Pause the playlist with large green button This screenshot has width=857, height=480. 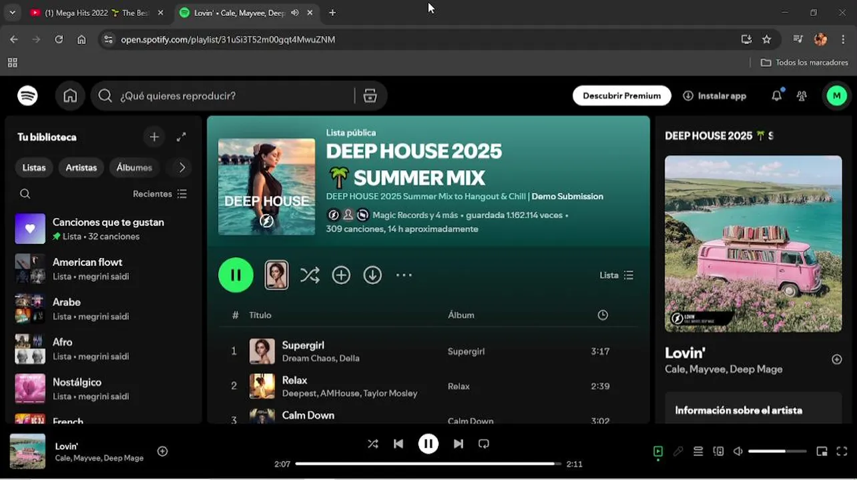point(236,275)
